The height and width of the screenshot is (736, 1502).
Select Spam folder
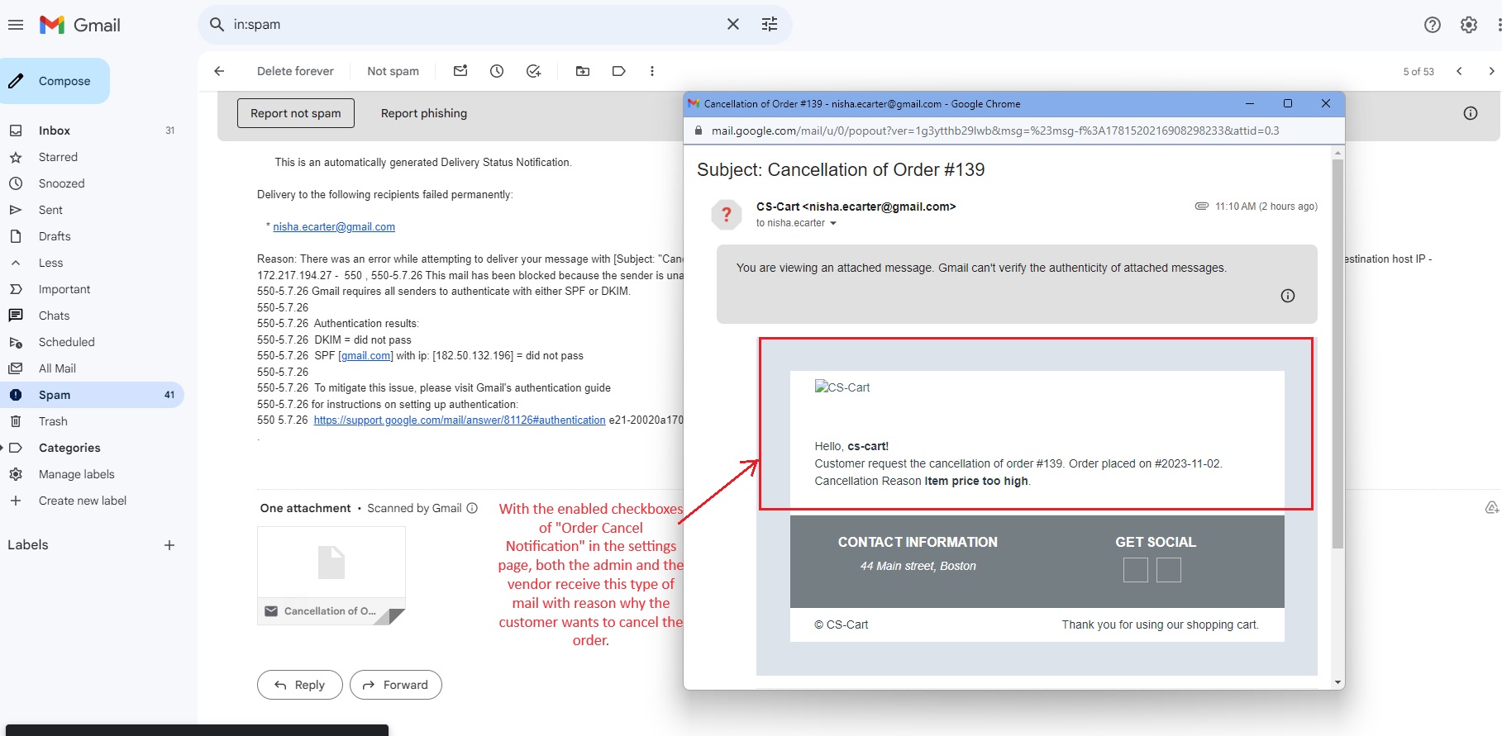[92, 395]
